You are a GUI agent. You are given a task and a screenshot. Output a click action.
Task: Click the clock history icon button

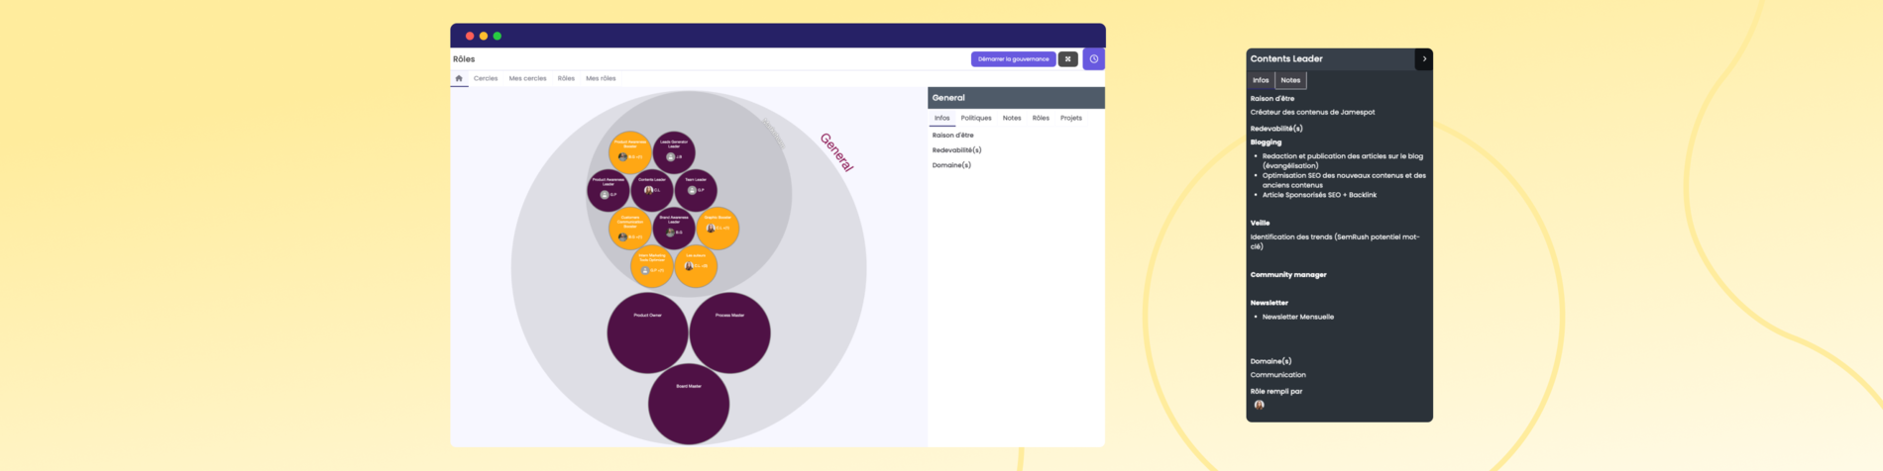1094,59
